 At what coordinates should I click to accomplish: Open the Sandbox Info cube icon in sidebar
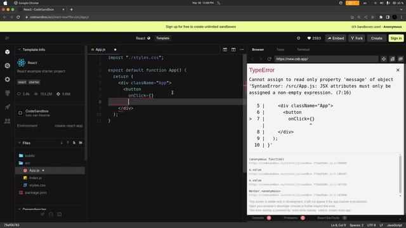pos(7,52)
